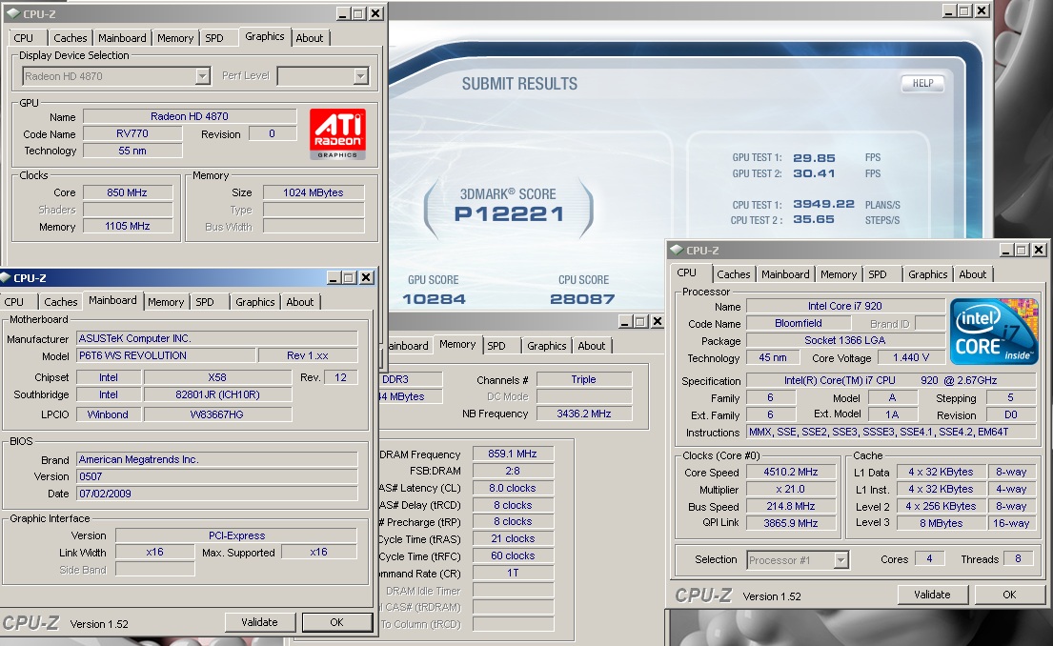This screenshot has height=646, width=1053.
Task: Click the Model field P6T6 WS REVOLUTION
Action: click(165, 356)
